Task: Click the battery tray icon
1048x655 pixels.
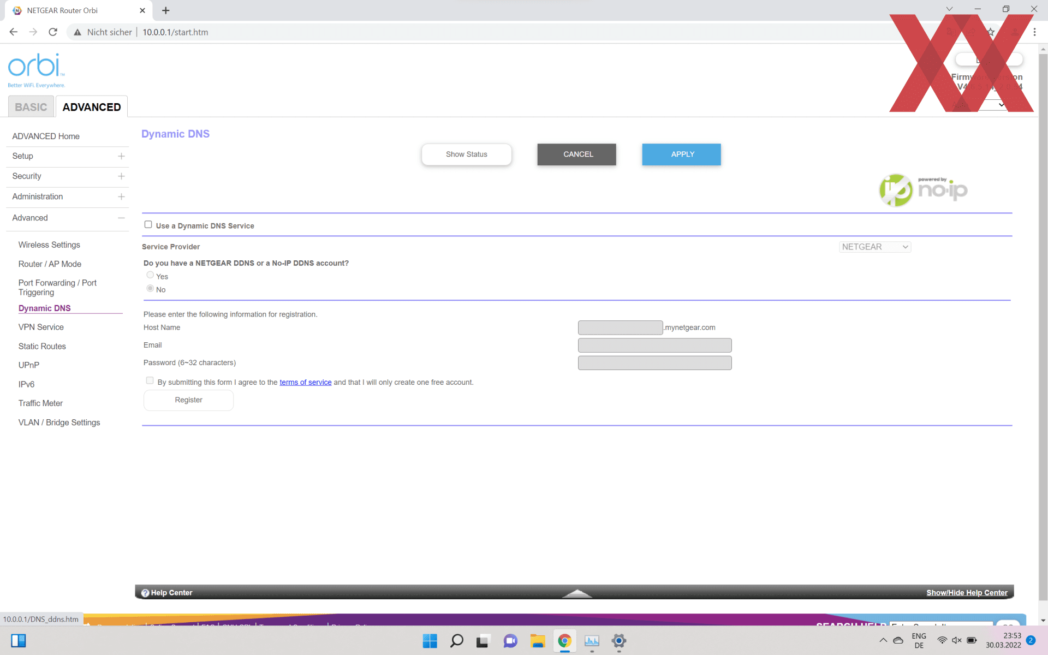Action: 972,640
